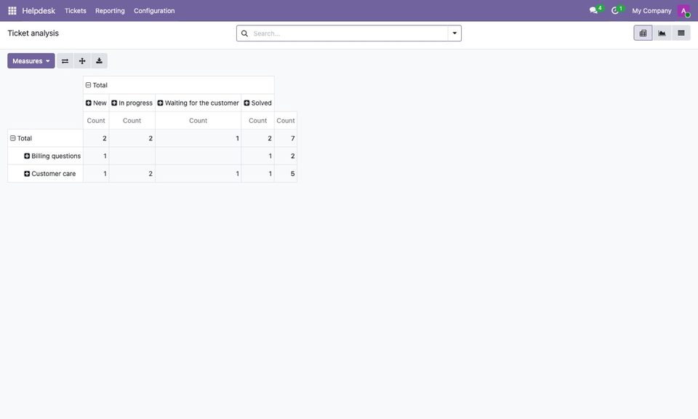
Task: Open the Tickets menu
Action: coord(75,11)
